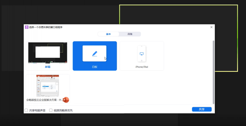This screenshot has height=126, width=246.
Task: Select the whiteboard pencil icon
Action: point(94,54)
